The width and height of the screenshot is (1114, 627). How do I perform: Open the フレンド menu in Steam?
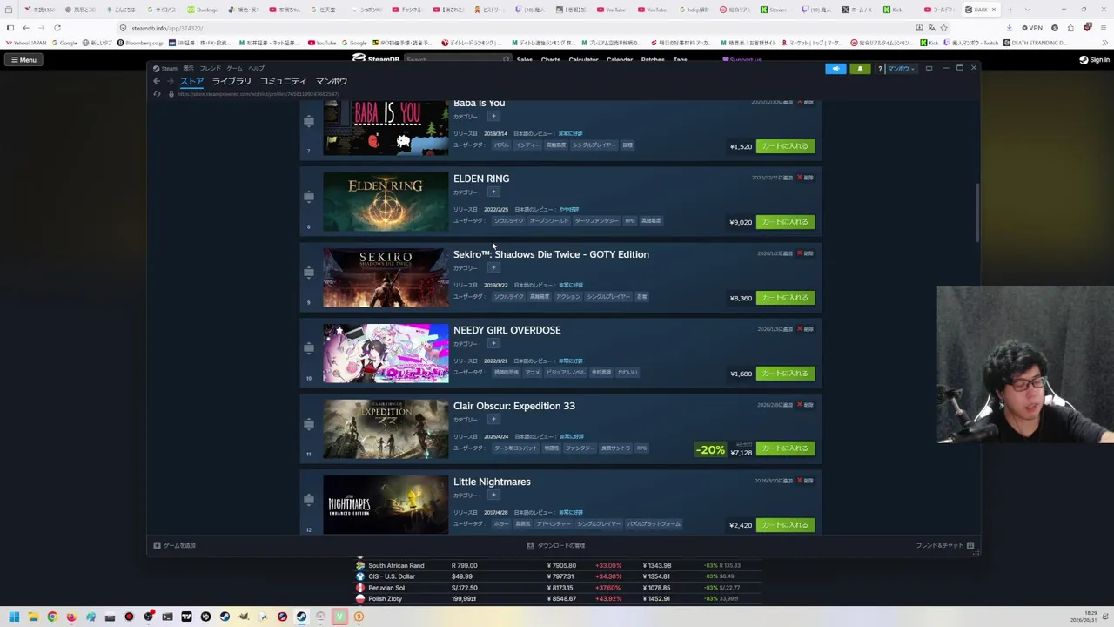pyautogui.click(x=210, y=68)
